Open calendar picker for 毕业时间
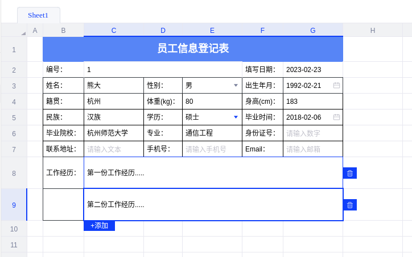This screenshot has width=412, height=257. (x=336, y=117)
